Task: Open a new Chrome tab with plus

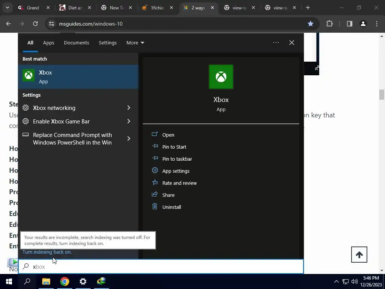Action: point(308,8)
